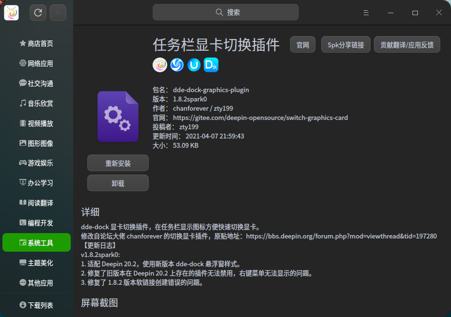Viewport: 451px width, 317px height.
Task: Click the Spark swirl compatibility badge
Action: point(160,65)
